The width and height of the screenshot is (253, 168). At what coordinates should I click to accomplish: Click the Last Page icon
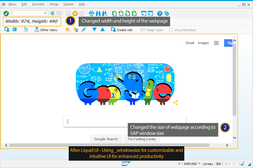coord(134,13)
